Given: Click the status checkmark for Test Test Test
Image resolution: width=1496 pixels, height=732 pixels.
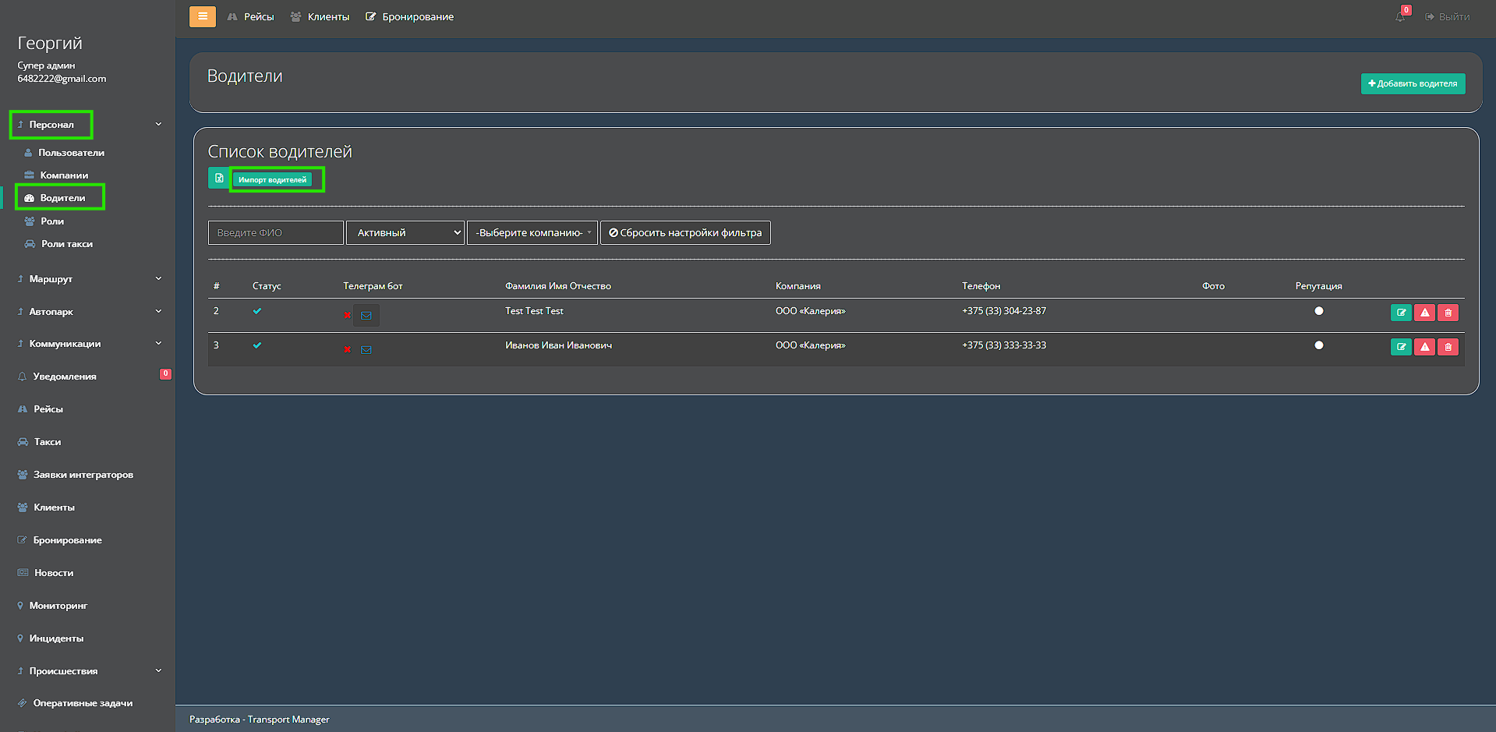Looking at the screenshot, I should pos(257,311).
